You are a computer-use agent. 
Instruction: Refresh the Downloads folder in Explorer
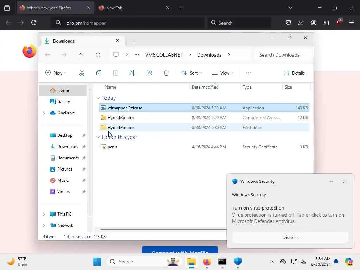[x=98, y=55]
